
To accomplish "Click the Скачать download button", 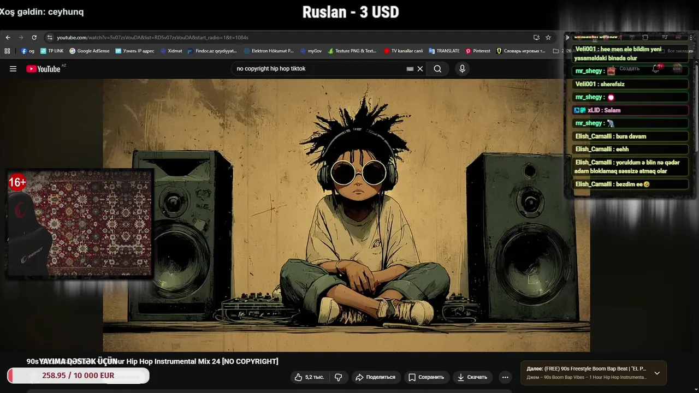I will tap(472, 377).
